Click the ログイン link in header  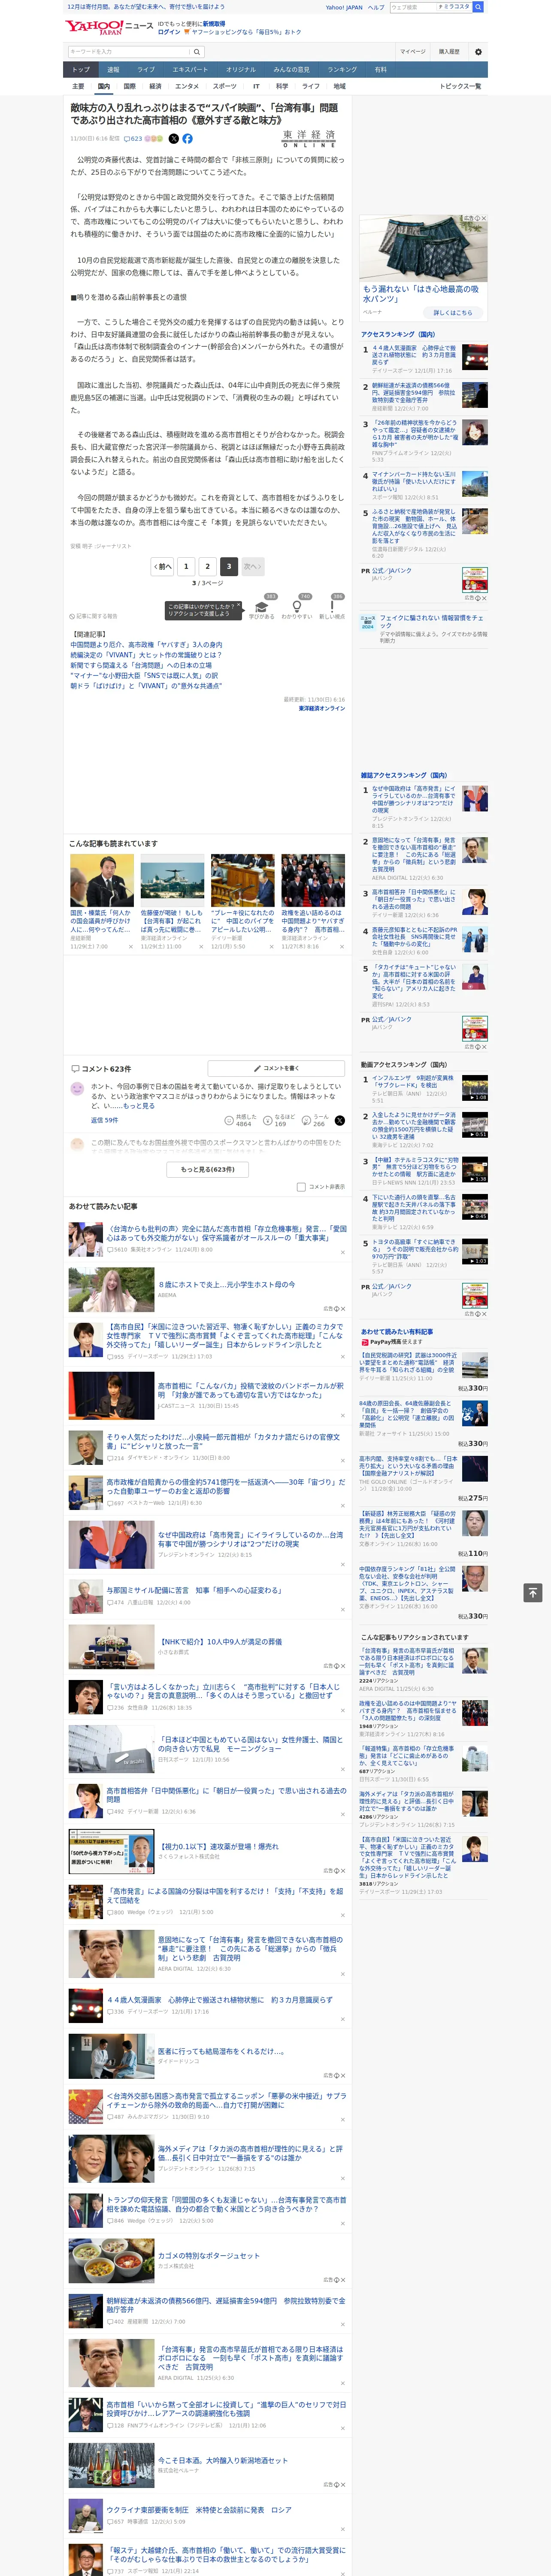click(x=169, y=32)
